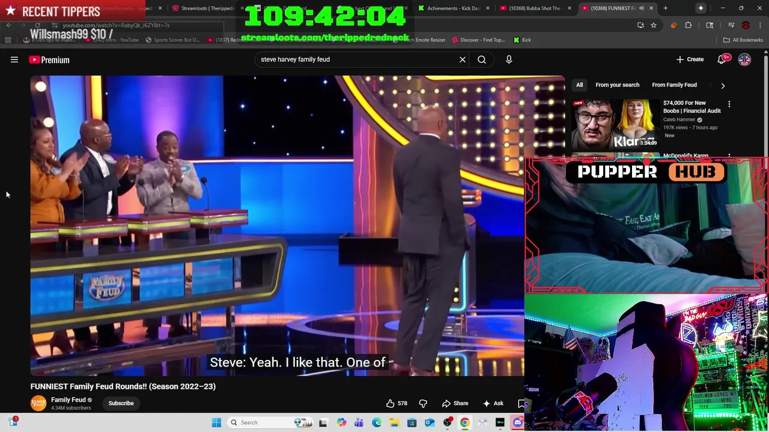
Task: Share the Family Feud video
Action: (x=455, y=403)
